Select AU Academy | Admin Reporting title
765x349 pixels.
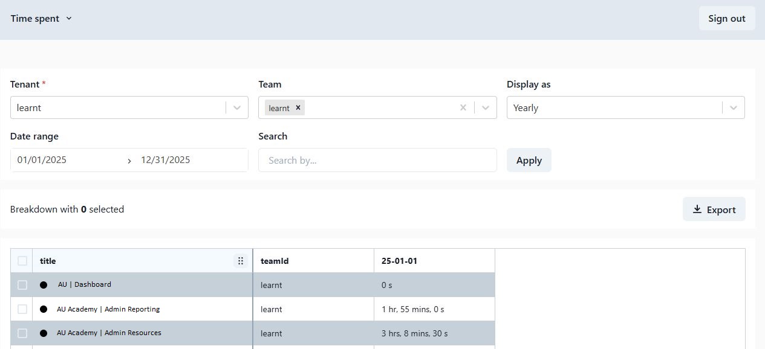(x=108, y=309)
